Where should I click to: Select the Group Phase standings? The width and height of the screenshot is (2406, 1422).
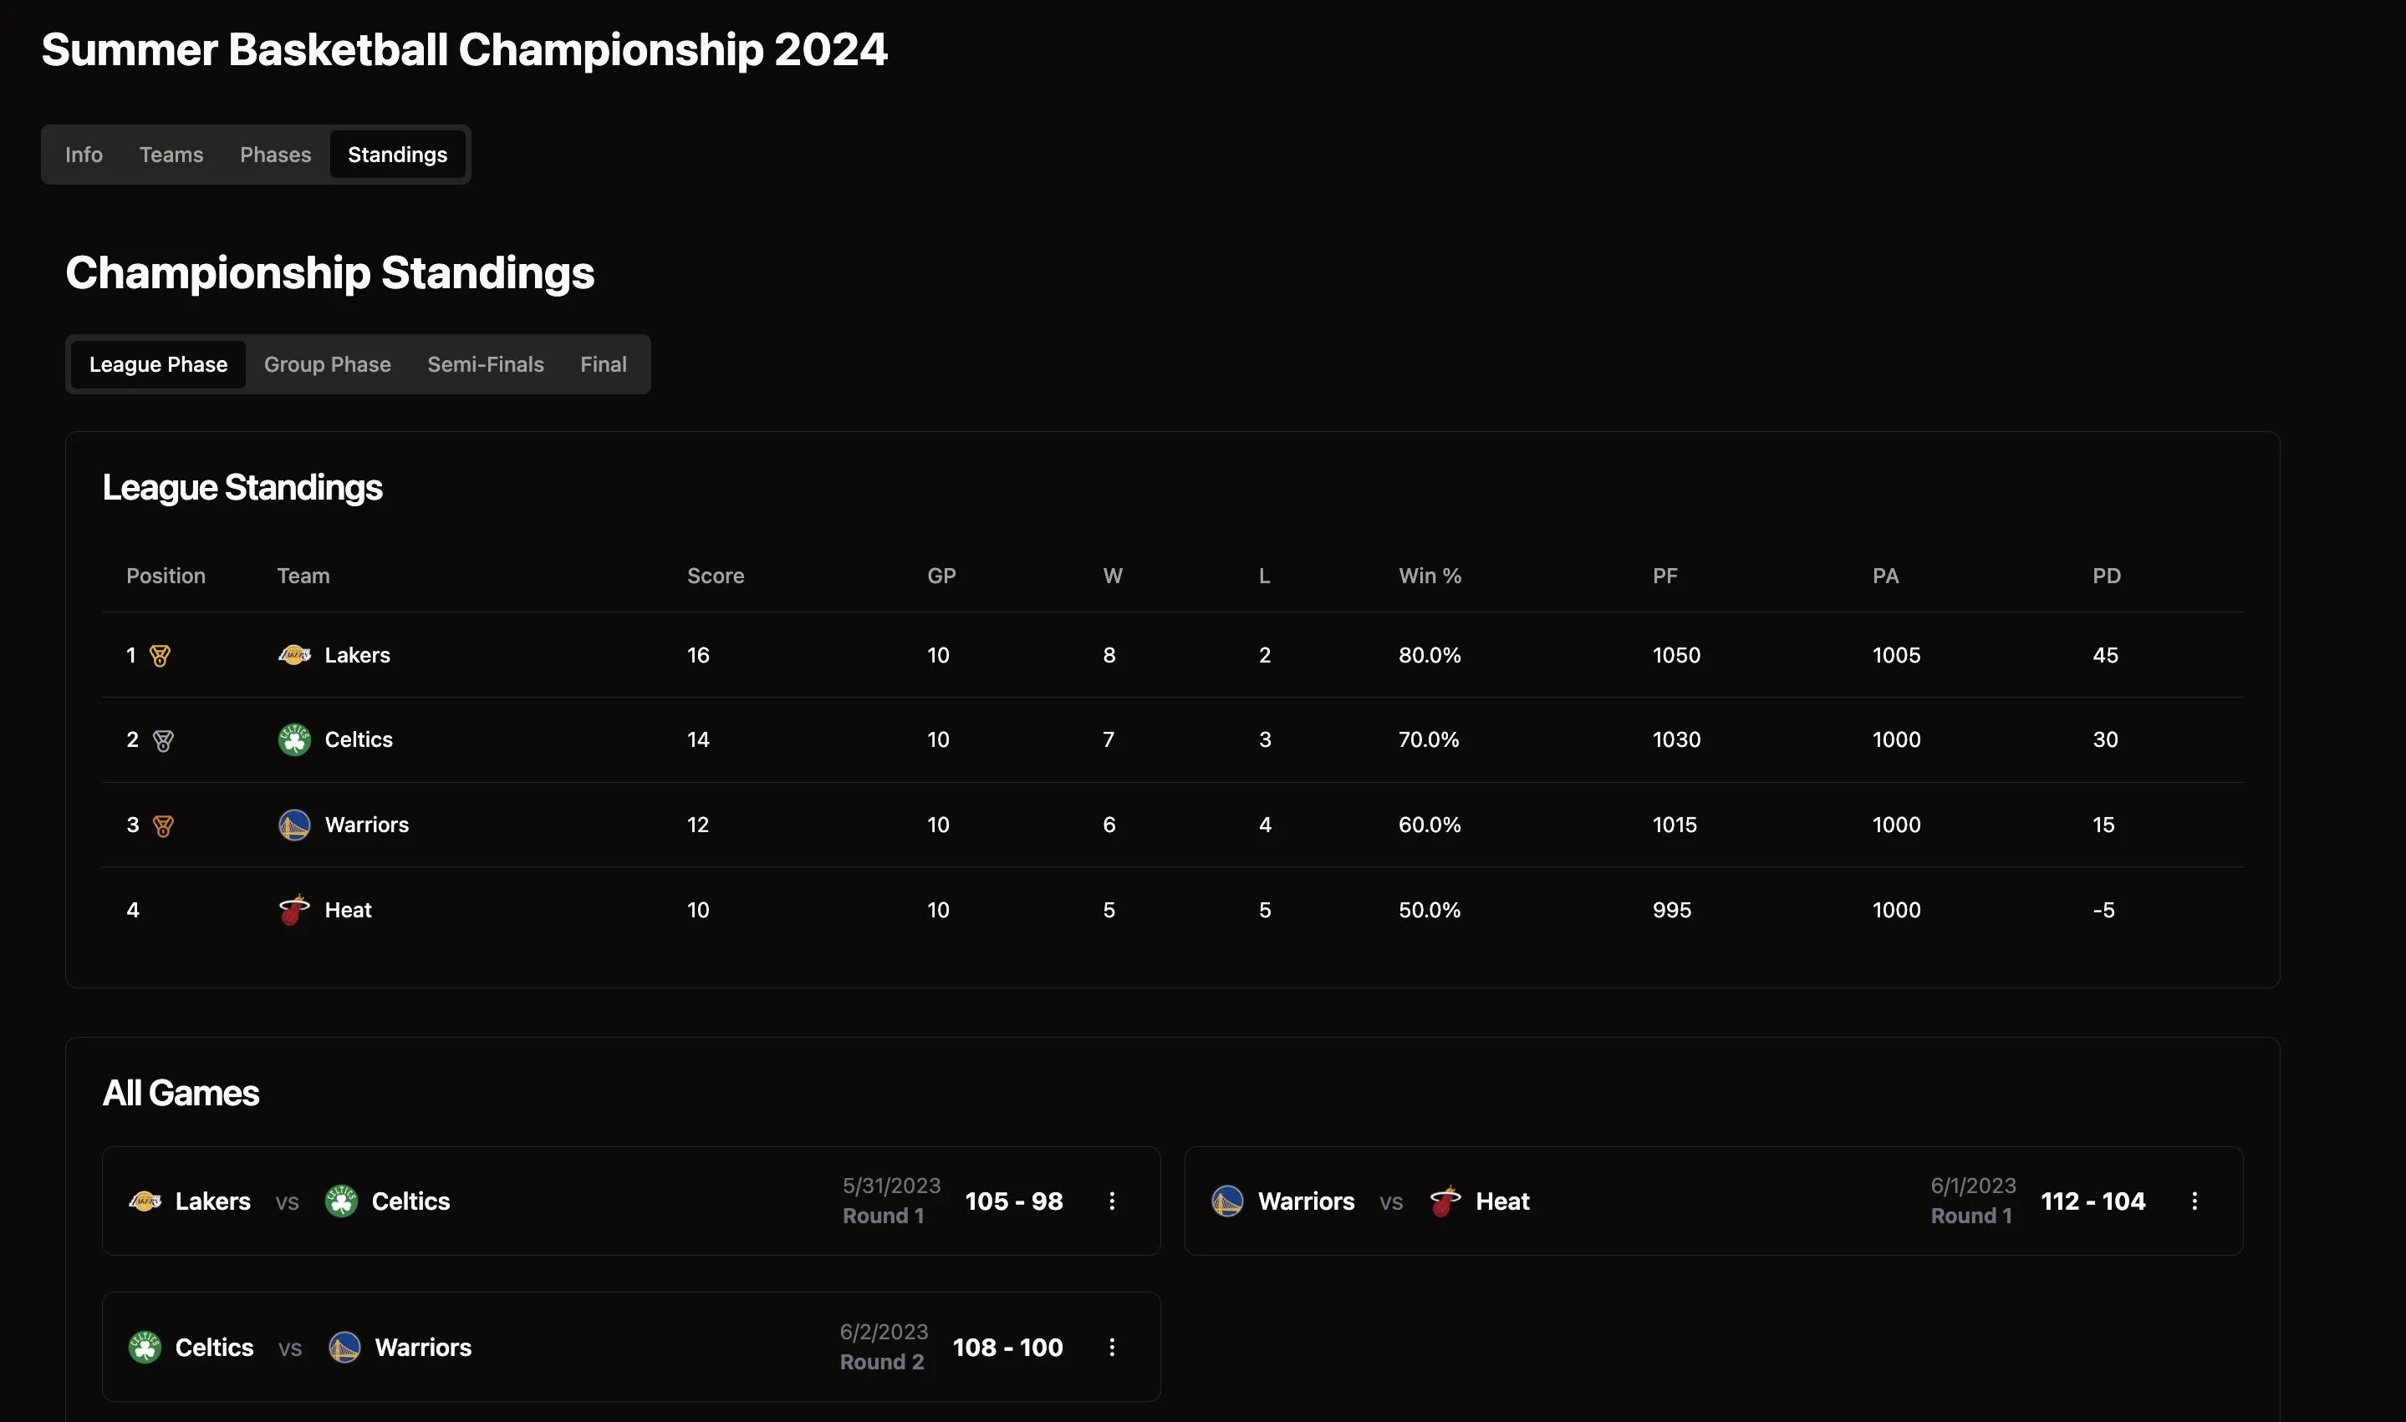click(327, 364)
